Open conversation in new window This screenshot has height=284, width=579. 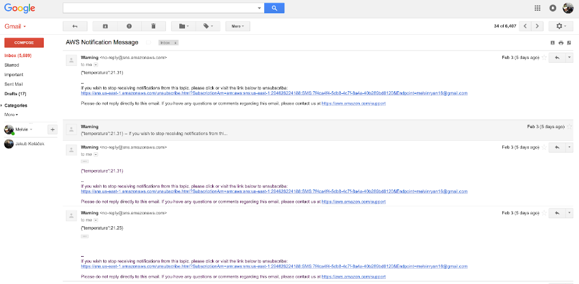pos(569,43)
